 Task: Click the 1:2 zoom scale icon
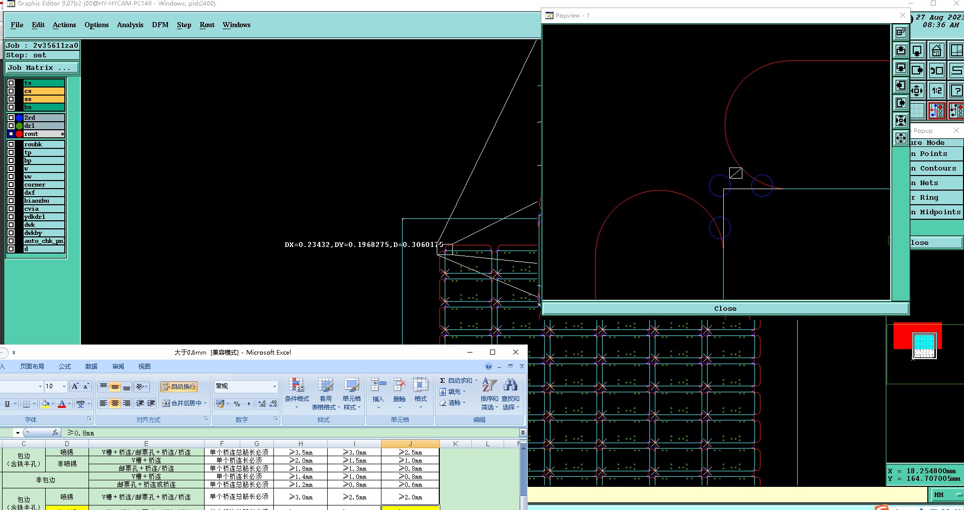(937, 91)
